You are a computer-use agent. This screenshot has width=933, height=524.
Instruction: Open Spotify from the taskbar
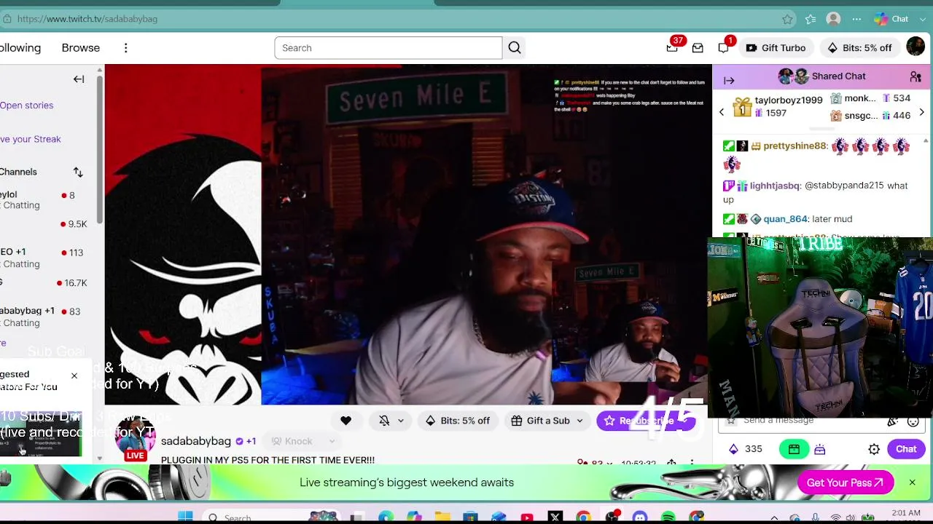pos(668,517)
